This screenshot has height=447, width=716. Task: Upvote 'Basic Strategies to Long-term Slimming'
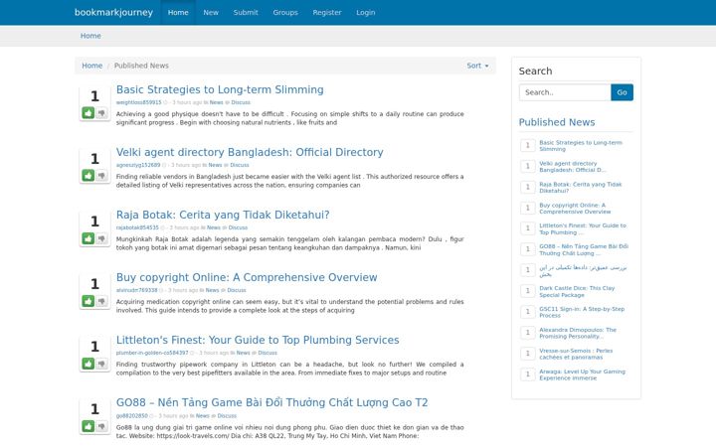click(x=89, y=112)
